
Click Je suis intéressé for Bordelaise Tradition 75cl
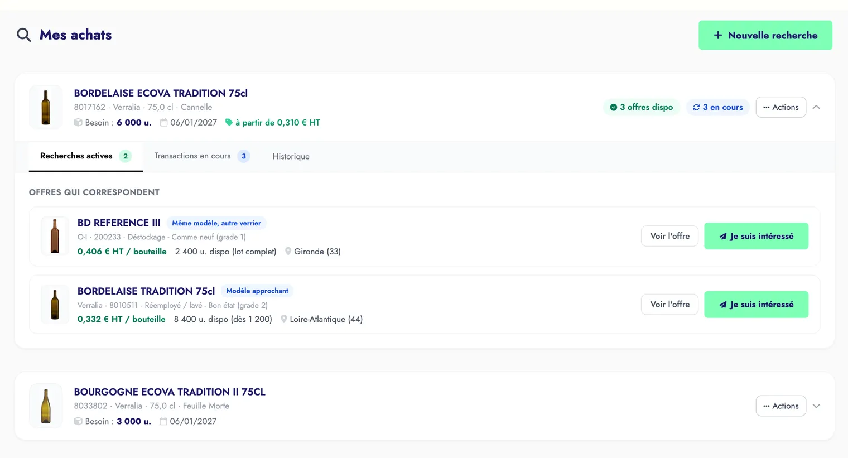coord(756,305)
